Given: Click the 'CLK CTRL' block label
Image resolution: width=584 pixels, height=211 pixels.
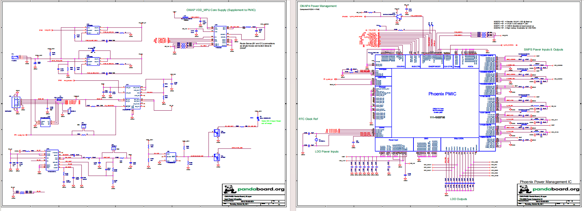Looking at the screenshot, I should click(448, 66).
